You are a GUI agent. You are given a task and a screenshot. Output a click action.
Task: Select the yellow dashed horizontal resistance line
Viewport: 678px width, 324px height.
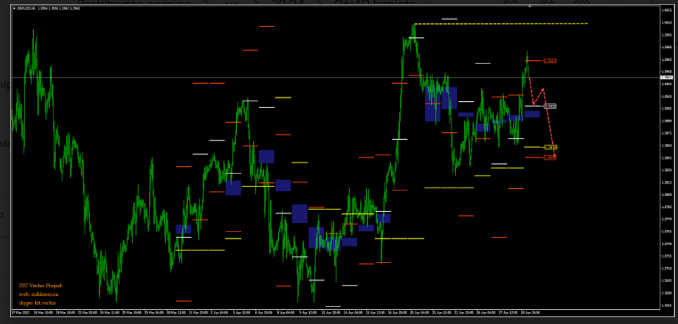click(x=501, y=24)
